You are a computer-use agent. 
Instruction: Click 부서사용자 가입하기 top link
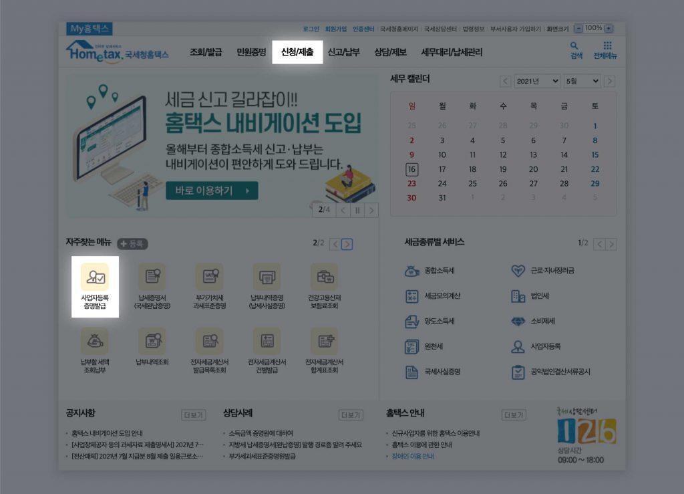coord(515,29)
